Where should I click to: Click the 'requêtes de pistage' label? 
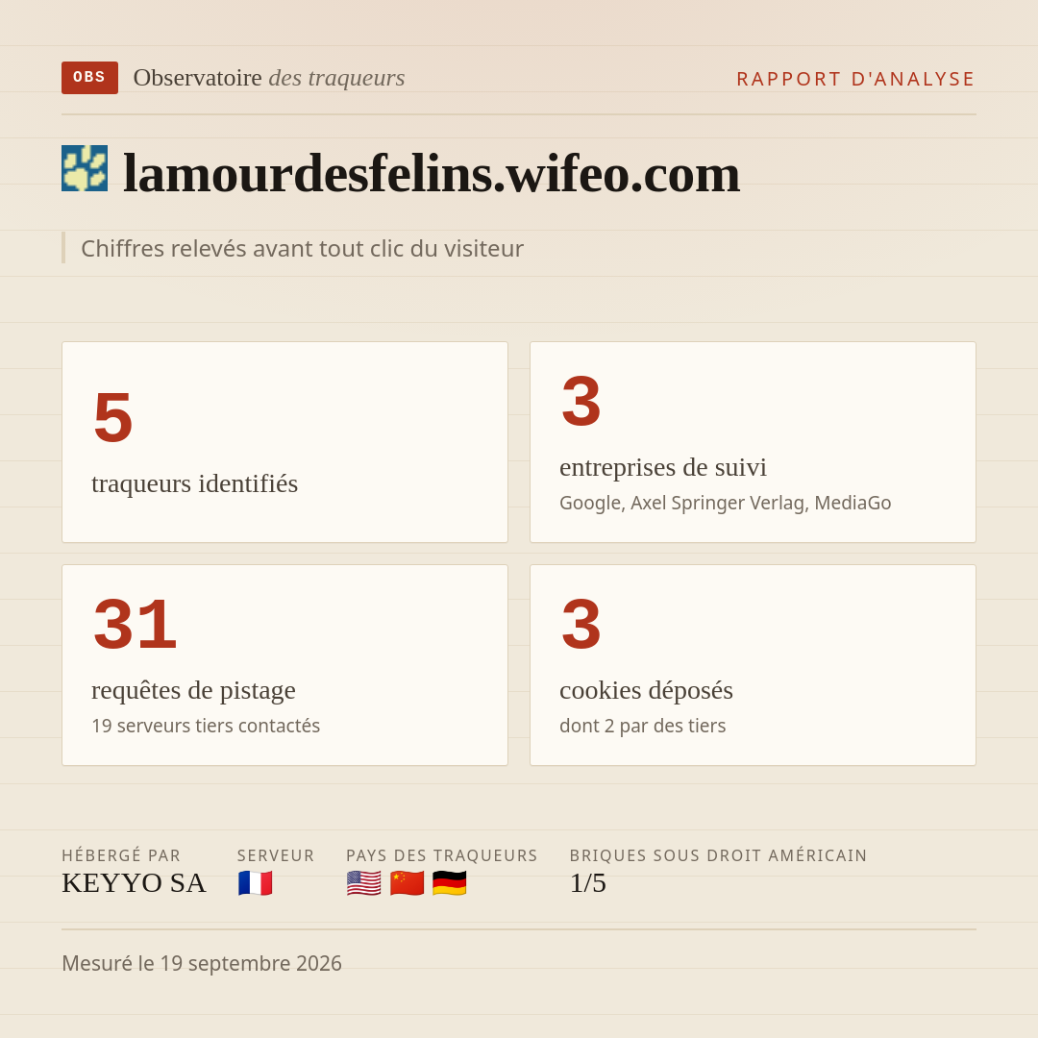[193, 690]
